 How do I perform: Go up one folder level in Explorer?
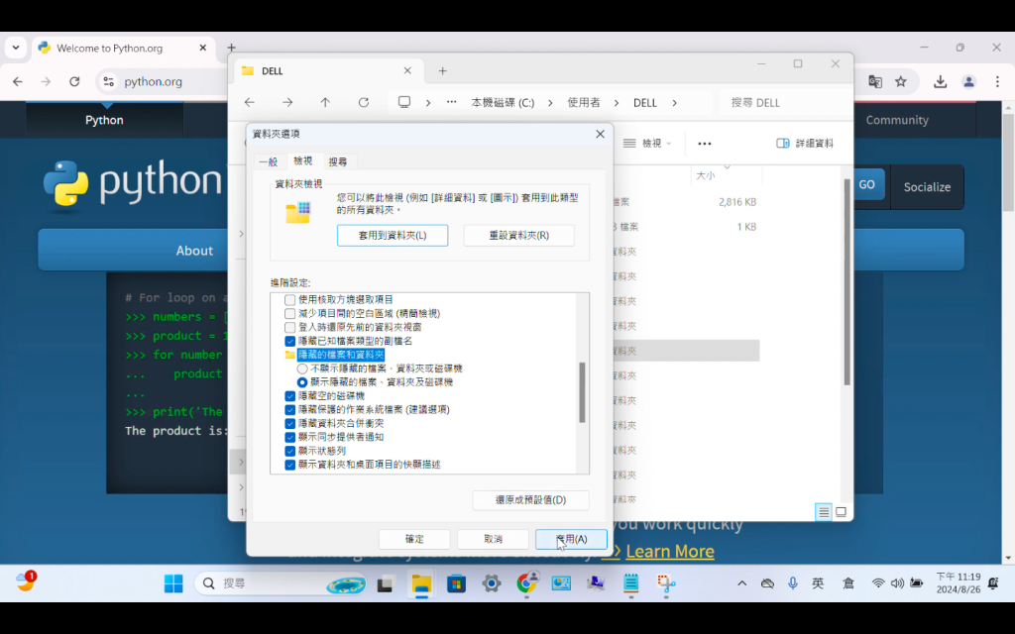(325, 102)
